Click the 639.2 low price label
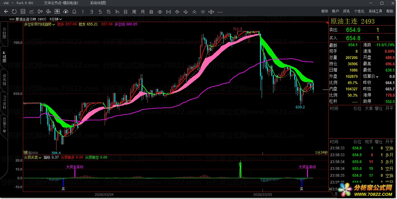 point(300,107)
